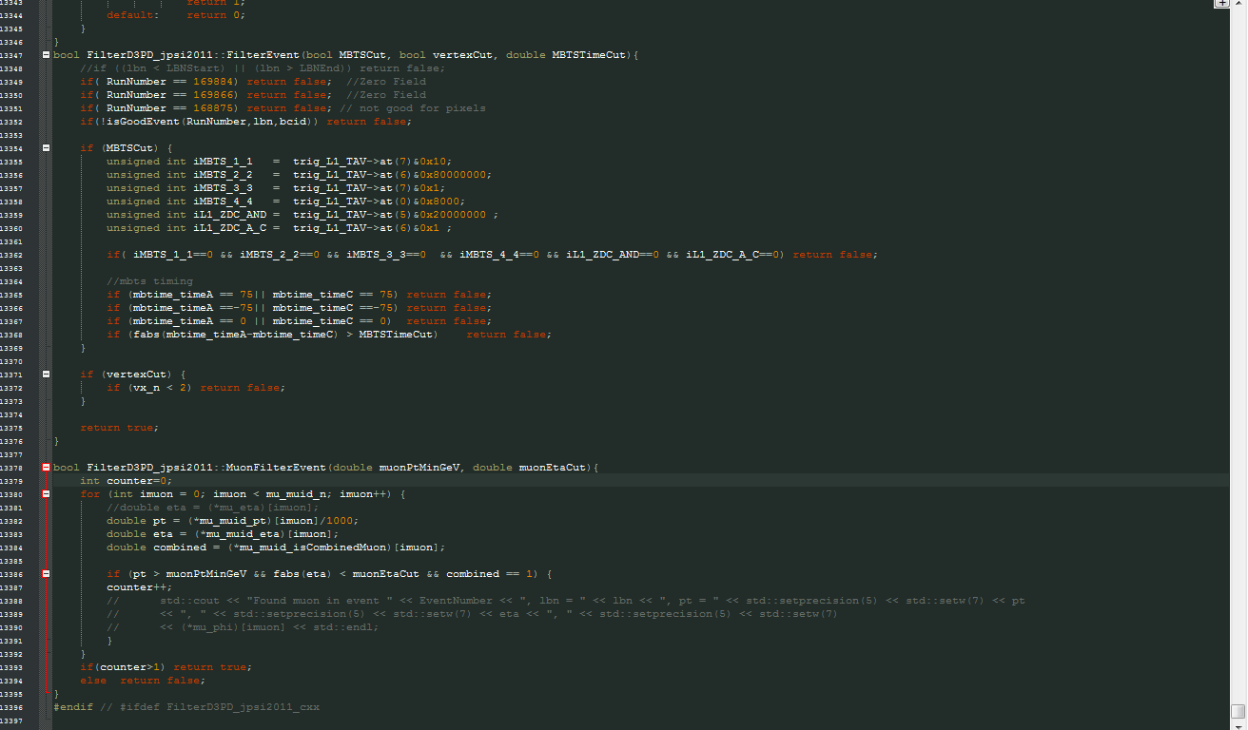Place cursor on the MBTSTimeCut parameter

[x=590, y=55]
